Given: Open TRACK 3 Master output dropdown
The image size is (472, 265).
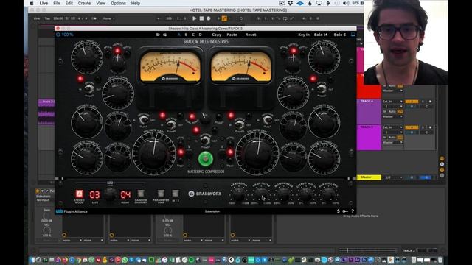Looking at the screenshot, I should [392, 142].
